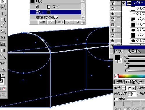Screen dimensions: 145x110
Task: Click Duplicate Selected Item in the Appearance panel
Action: click(69, 22)
